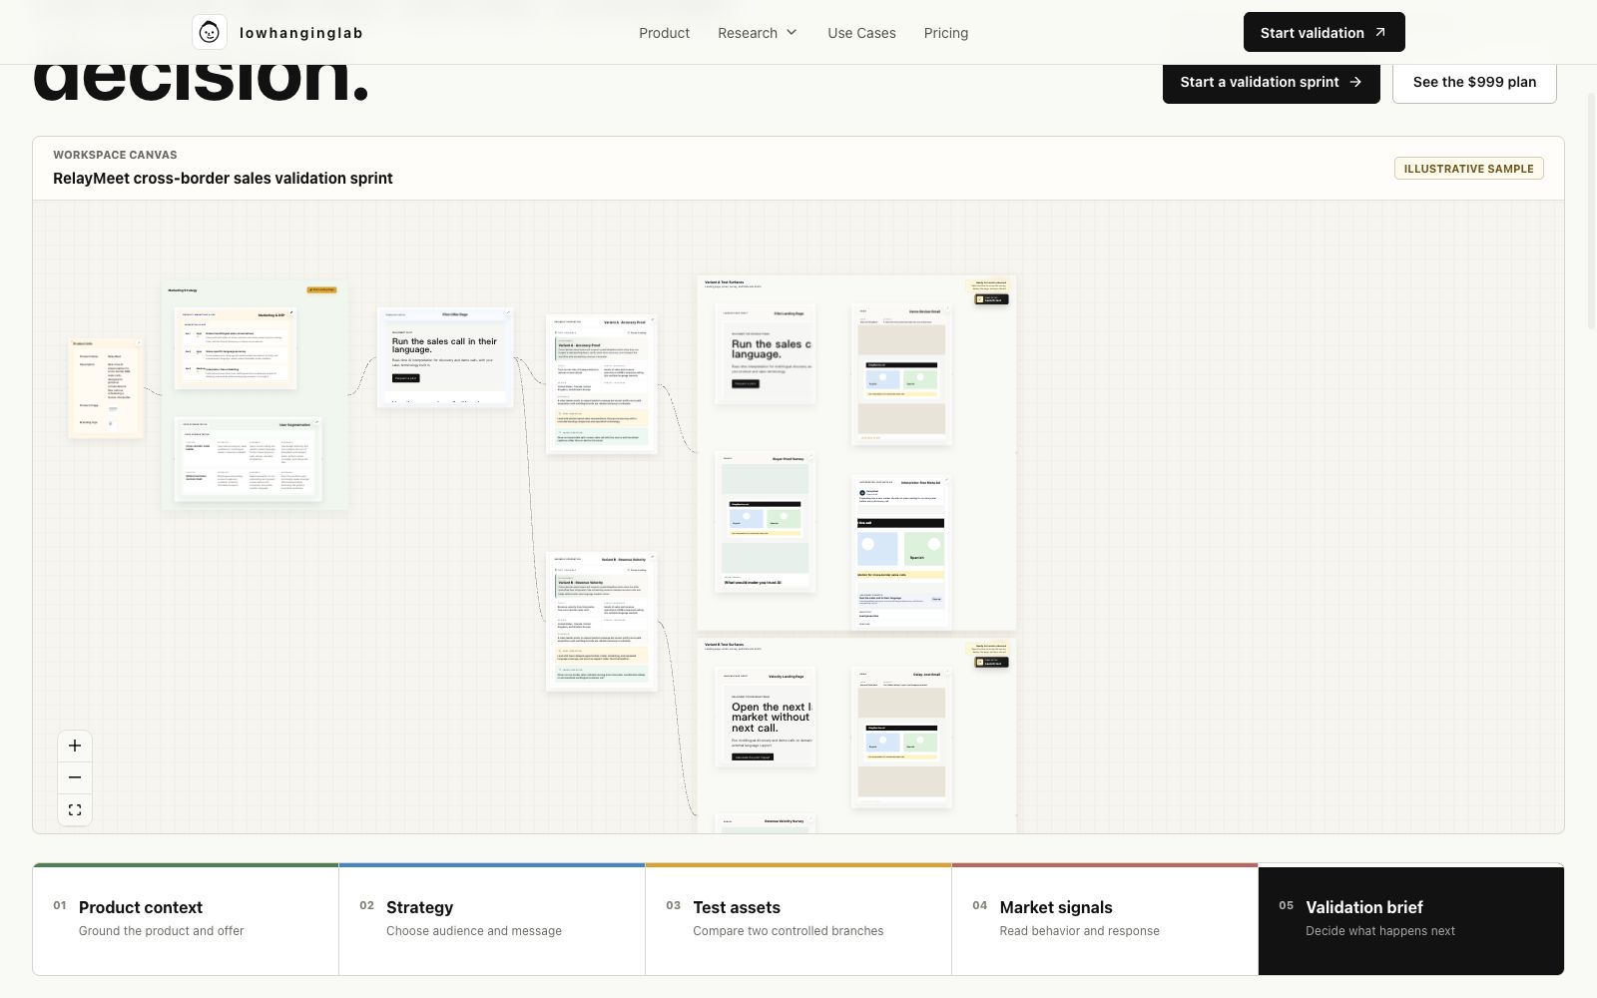The height and width of the screenshot is (998, 1597).
Task: Open the Use Cases nav link
Action: pyautogui.click(x=861, y=33)
